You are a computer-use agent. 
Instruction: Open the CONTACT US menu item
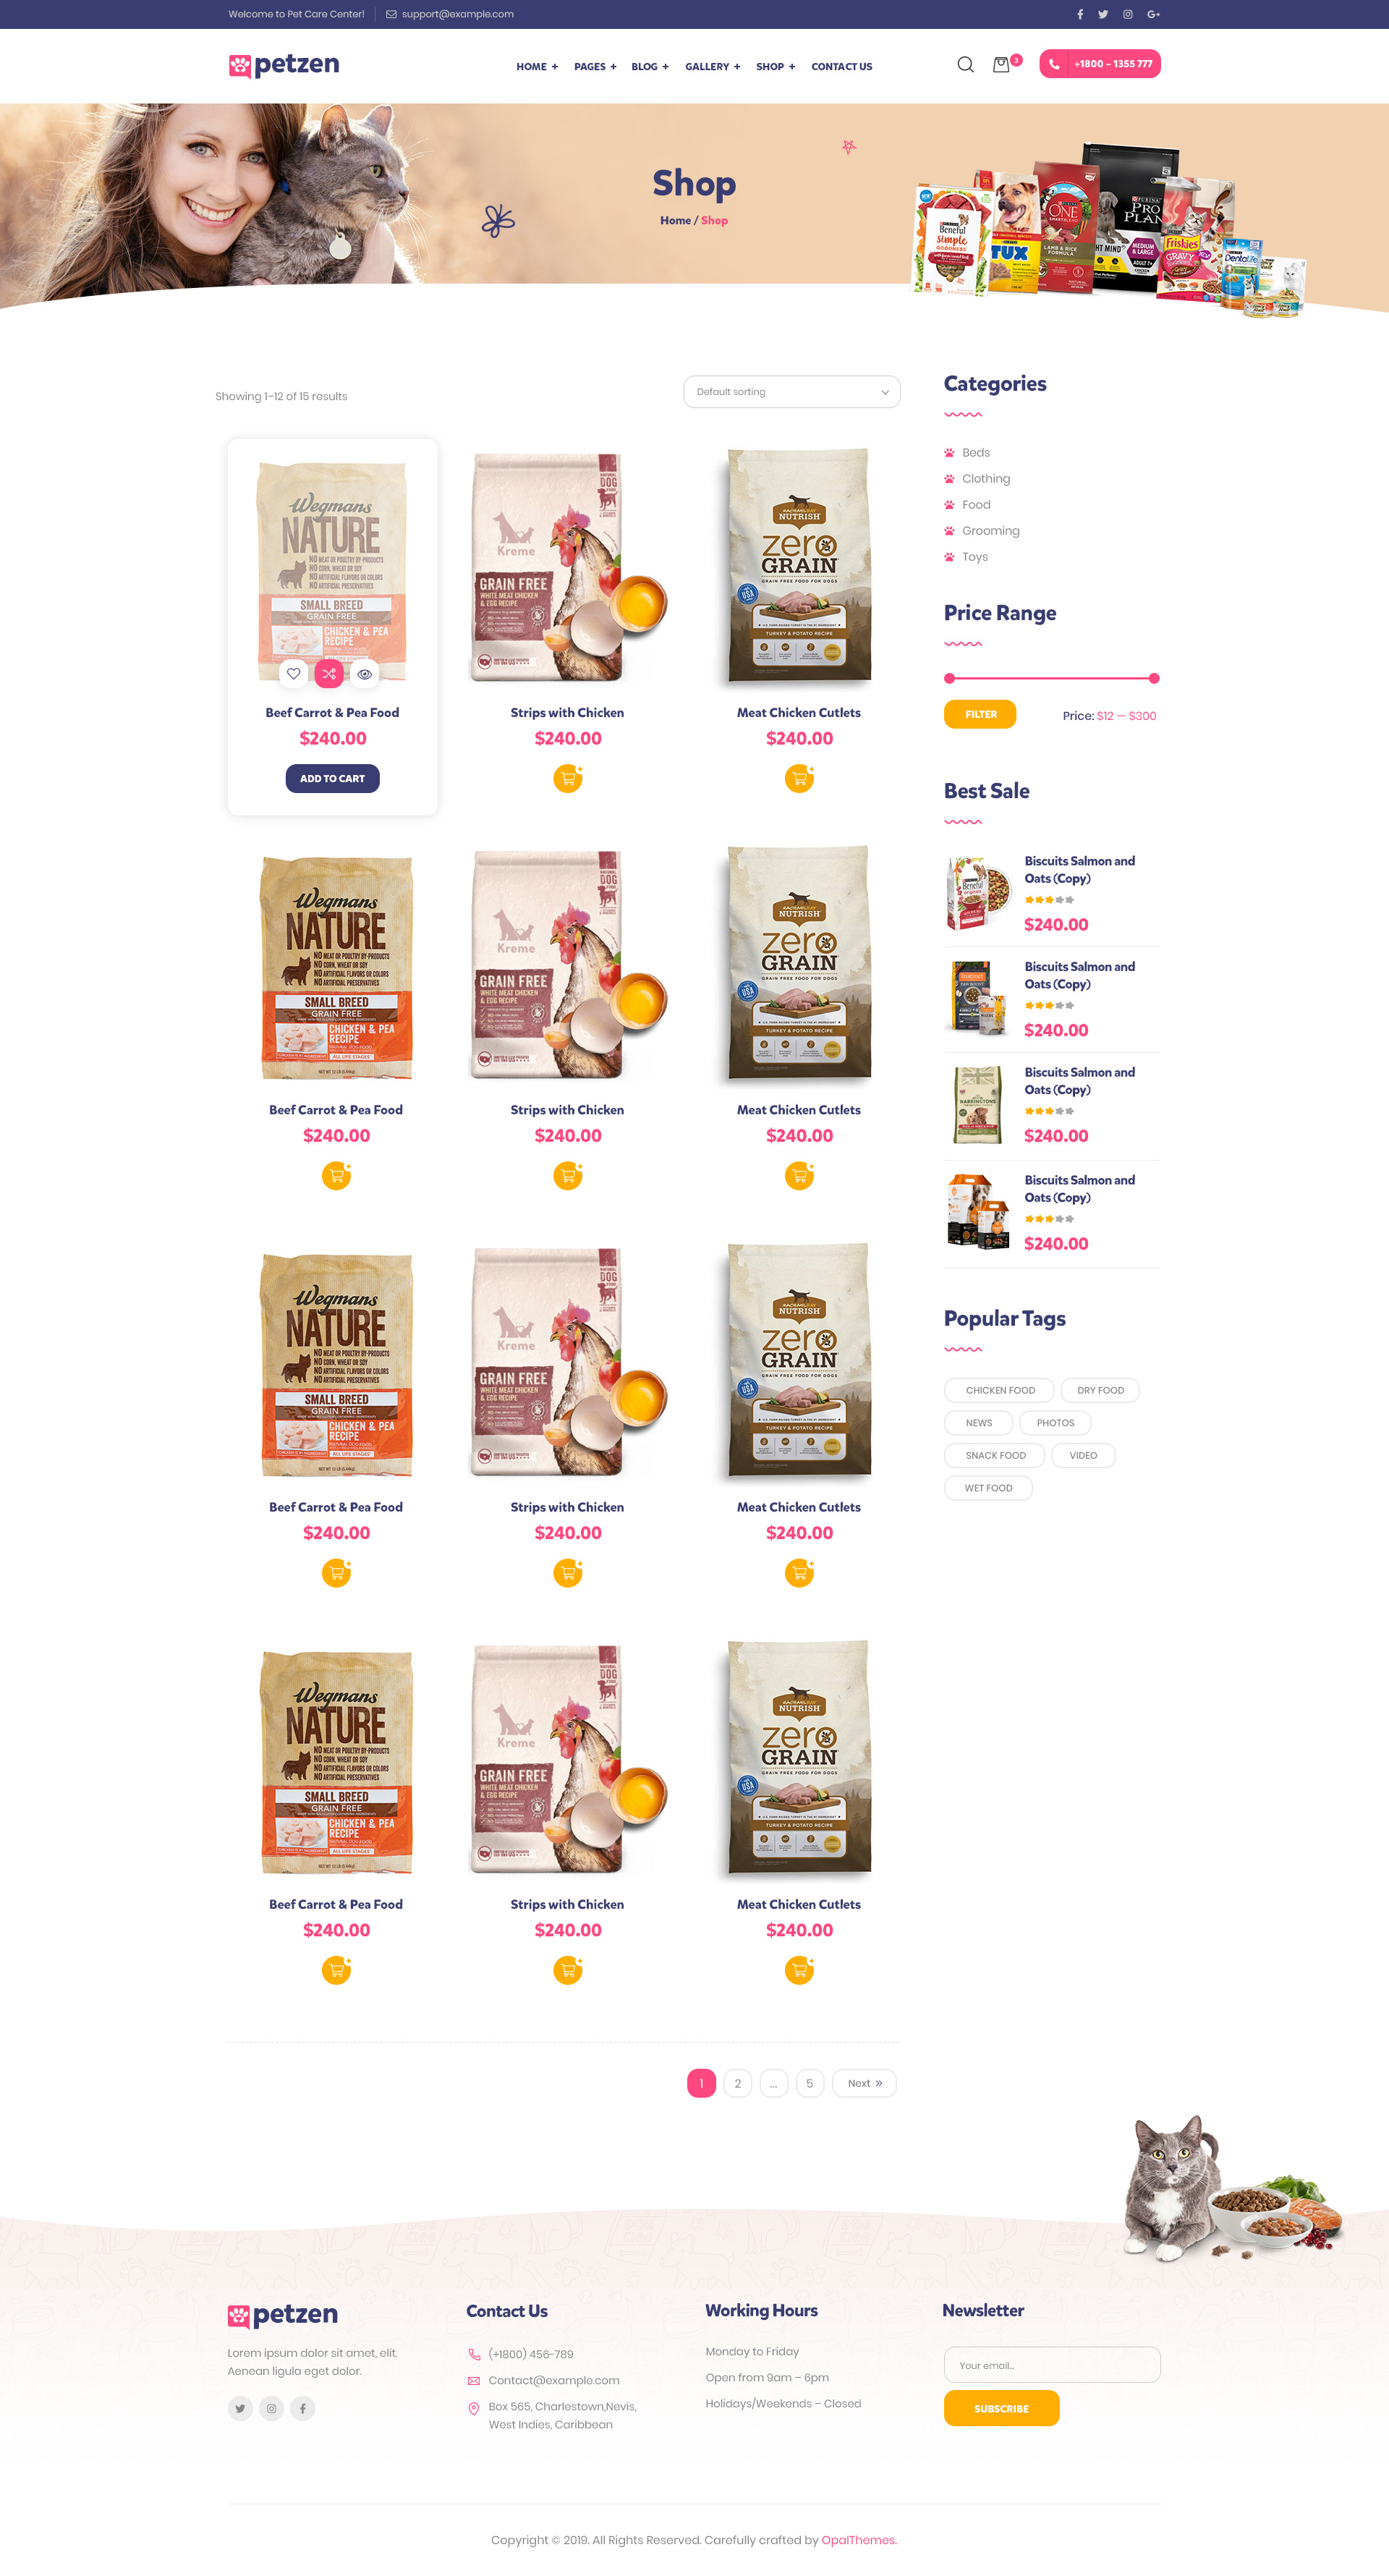tap(841, 67)
